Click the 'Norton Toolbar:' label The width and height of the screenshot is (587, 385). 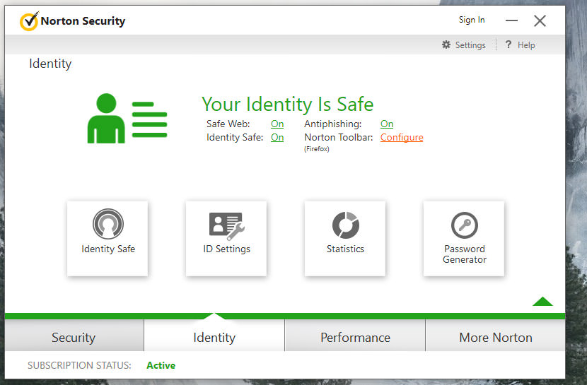pos(339,137)
